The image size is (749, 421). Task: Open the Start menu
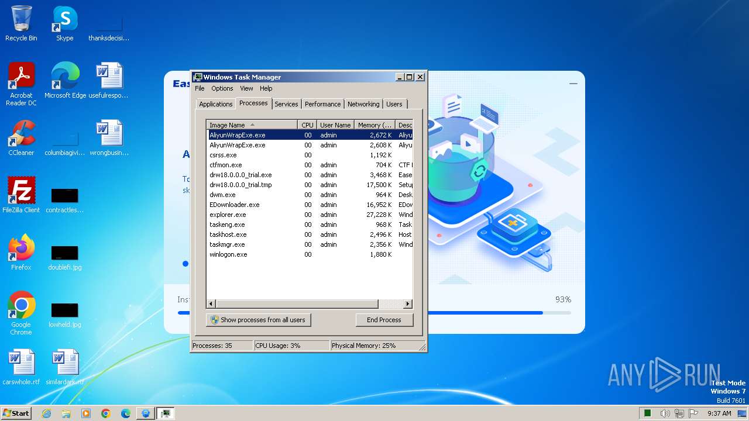tap(16, 413)
